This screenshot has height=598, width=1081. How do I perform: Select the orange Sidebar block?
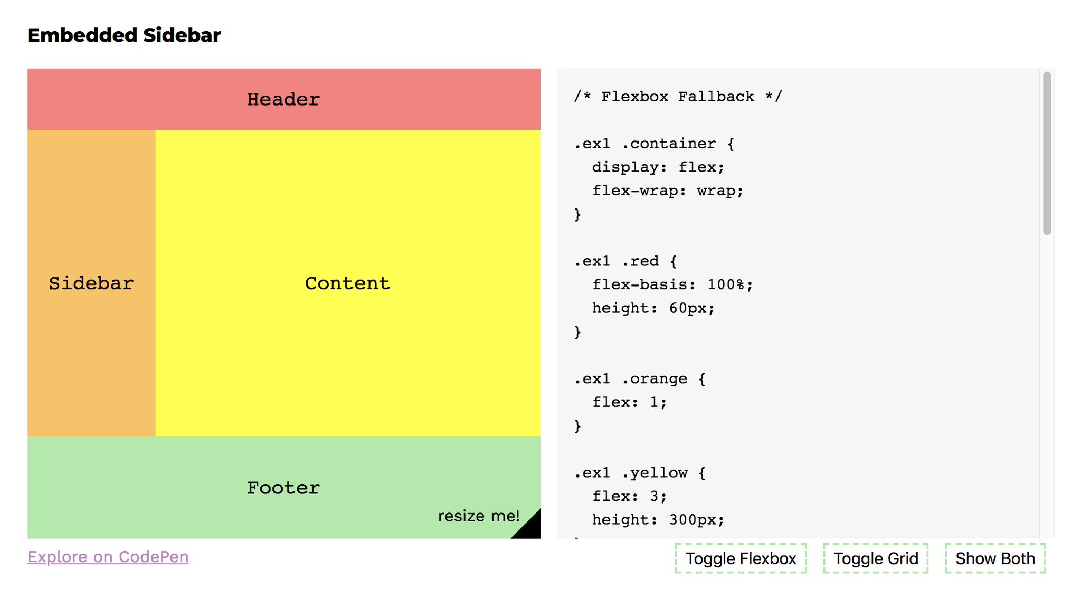(x=91, y=283)
